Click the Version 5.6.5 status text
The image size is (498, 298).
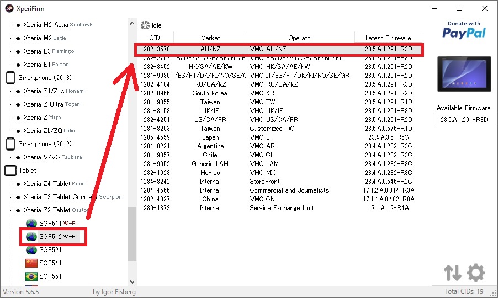click(21, 292)
